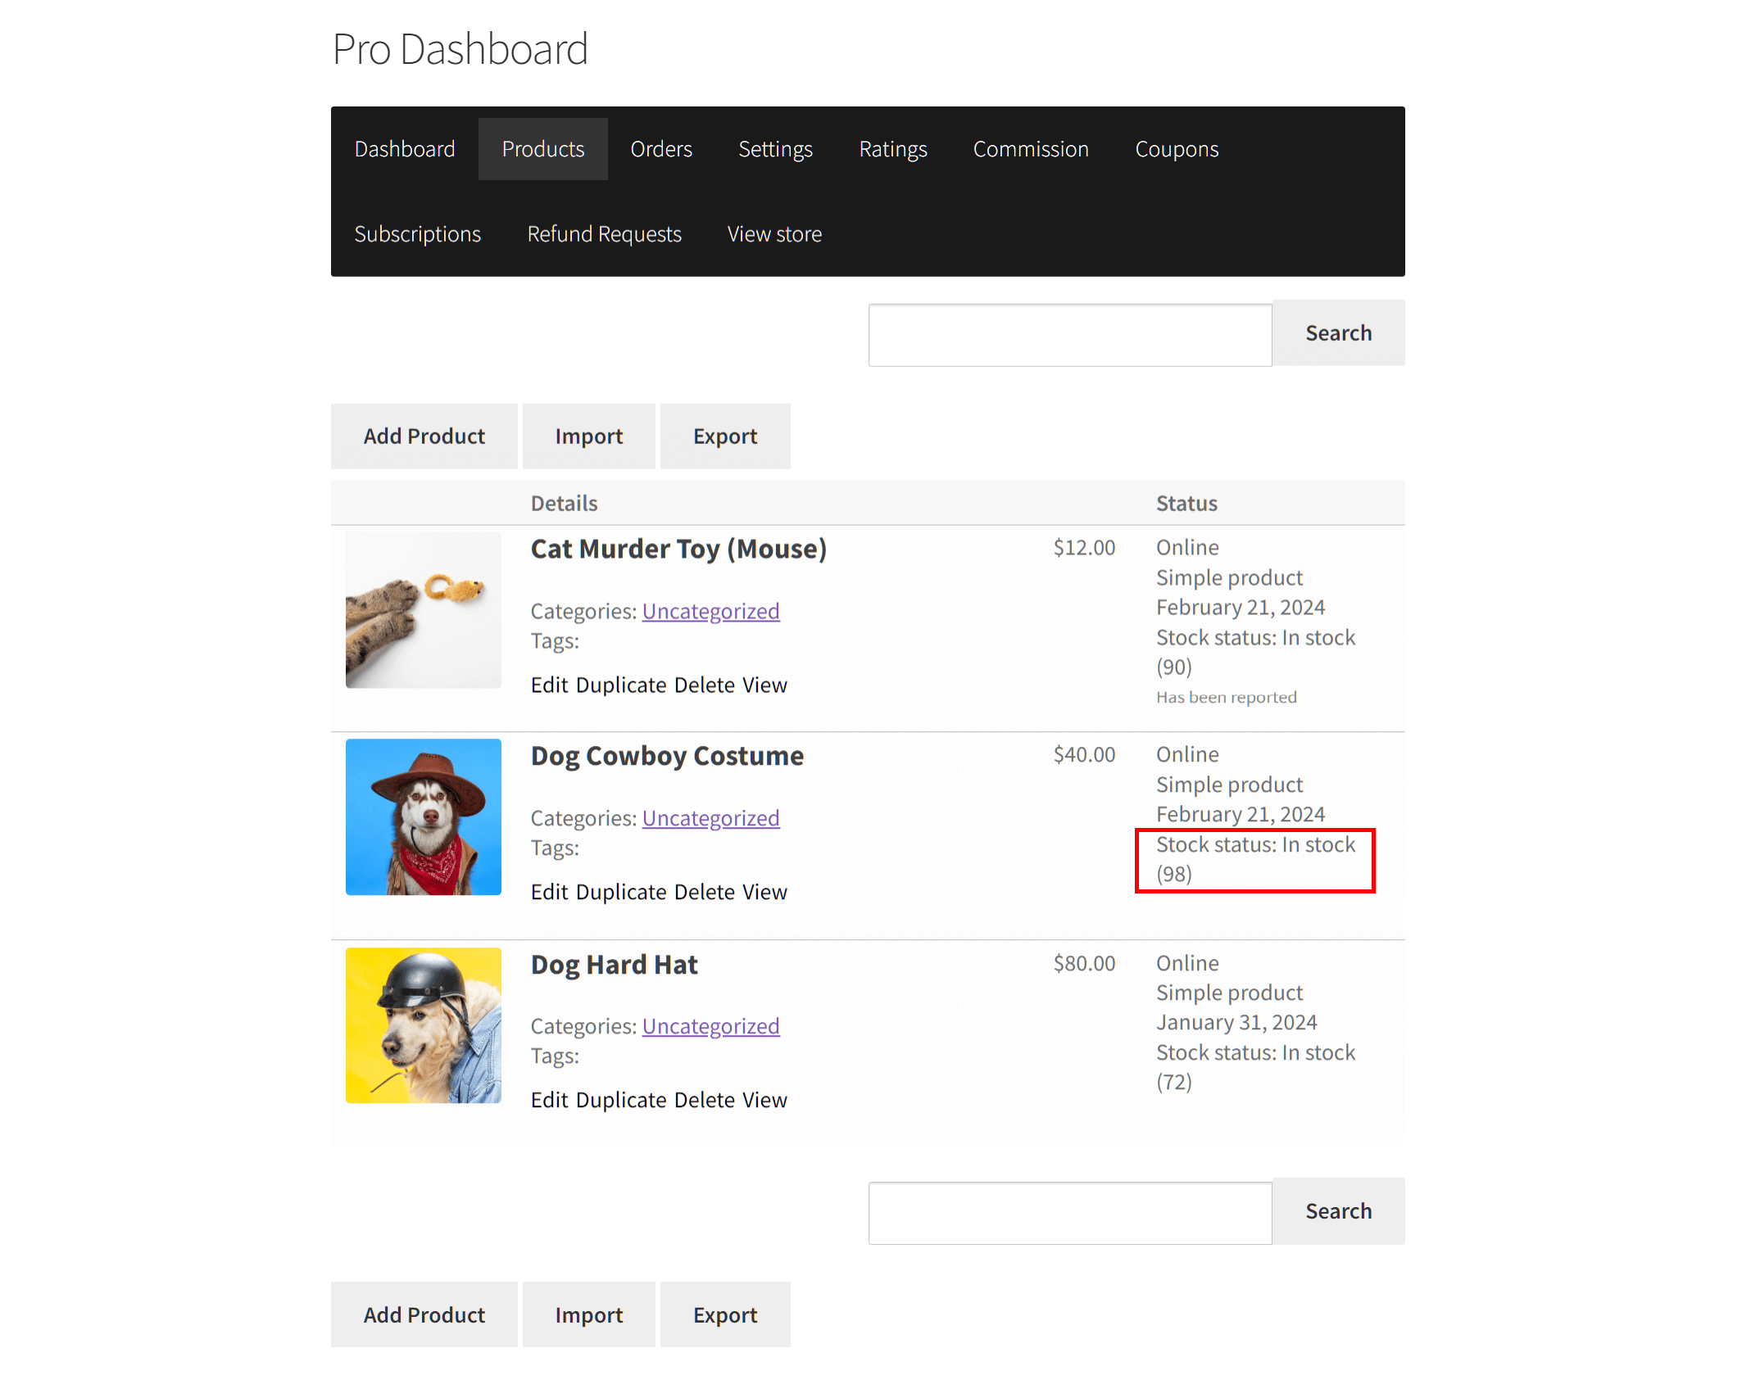Screen dimensions: 1742x1375
Task: Open Uncategorized category for Dog Cowboy Costume
Action: tap(710, 818)
